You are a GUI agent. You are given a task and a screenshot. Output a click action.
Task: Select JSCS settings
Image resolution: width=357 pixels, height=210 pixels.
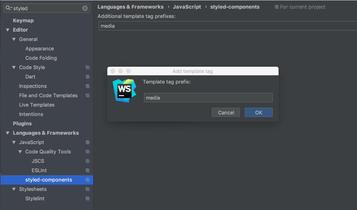38,161
